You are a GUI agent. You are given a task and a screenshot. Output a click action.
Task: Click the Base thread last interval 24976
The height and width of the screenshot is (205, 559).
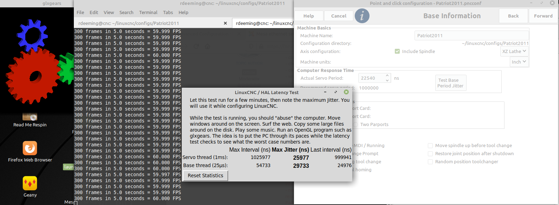click(x=345, y=165)
